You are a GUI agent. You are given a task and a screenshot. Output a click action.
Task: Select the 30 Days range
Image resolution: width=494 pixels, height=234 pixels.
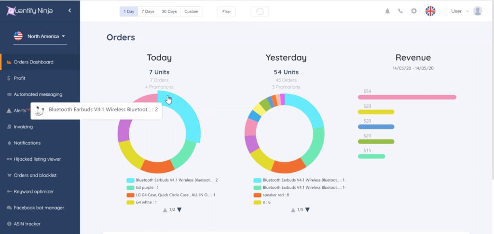click(169, 12)
